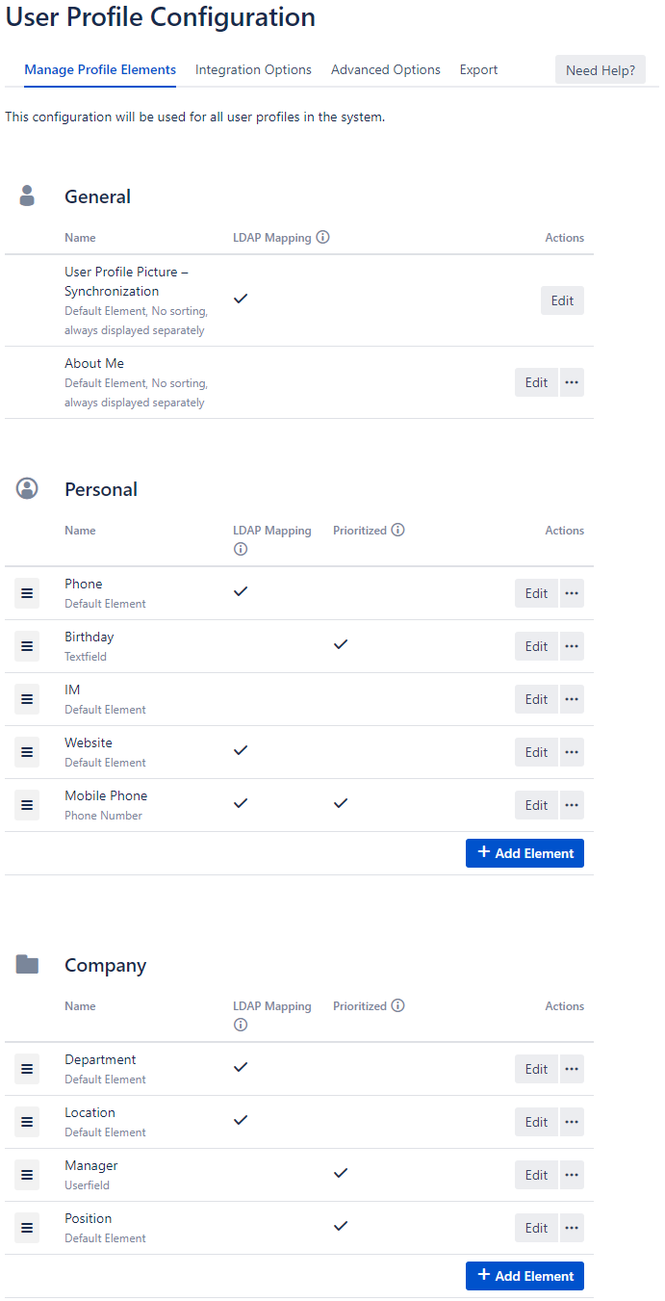The height and width of the screenshot is (1301, 665).
Task: Click the Need Help? button
Action: 600,70
